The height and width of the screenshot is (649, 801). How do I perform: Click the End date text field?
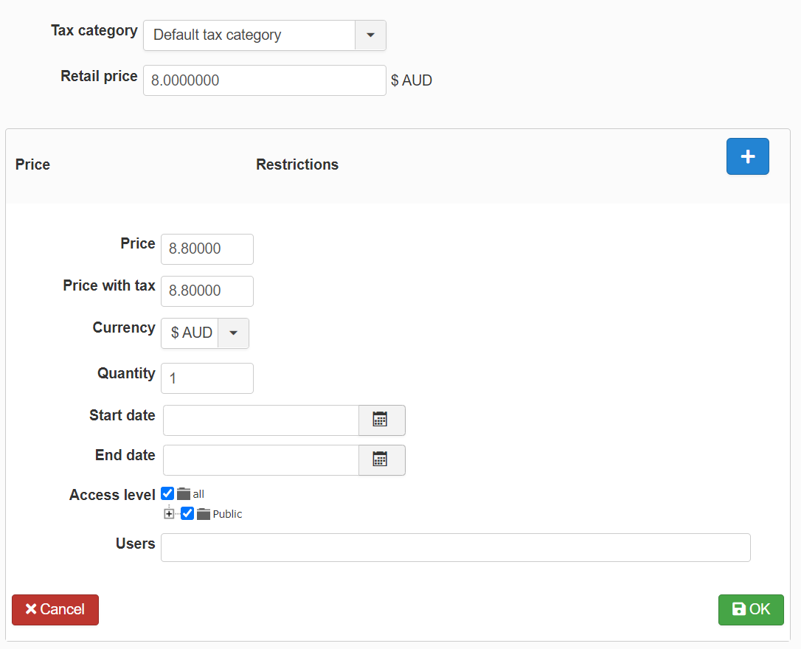point(261,460)
